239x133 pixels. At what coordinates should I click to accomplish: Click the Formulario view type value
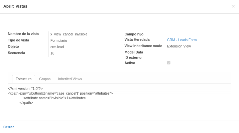pyautogui.click(x=59, y=40)
